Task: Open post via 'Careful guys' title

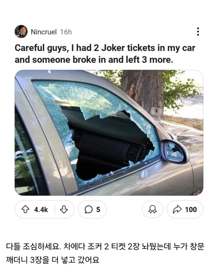Action: (x=105, y=54)
